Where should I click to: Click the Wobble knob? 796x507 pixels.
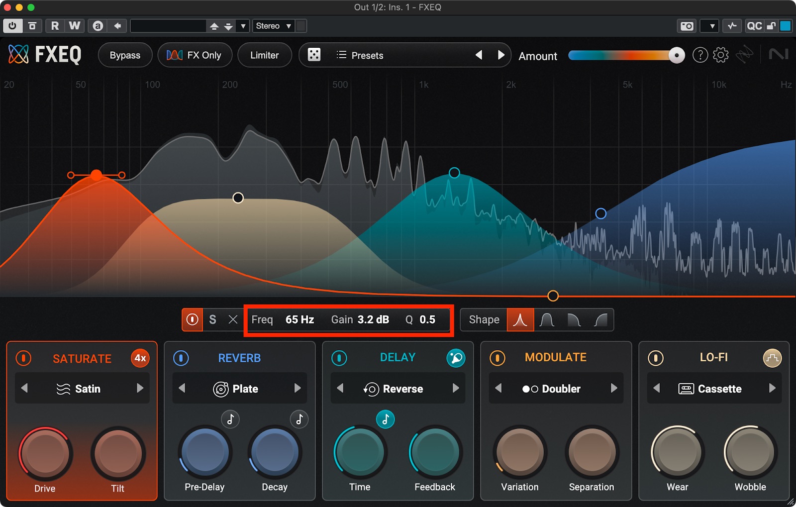[x=750, y=452]
